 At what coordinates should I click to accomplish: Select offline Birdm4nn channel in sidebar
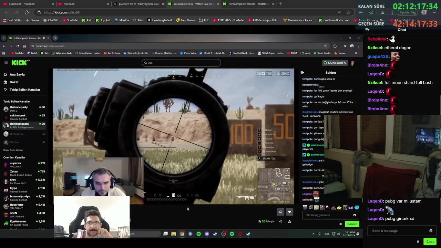(x=24, y=134)
